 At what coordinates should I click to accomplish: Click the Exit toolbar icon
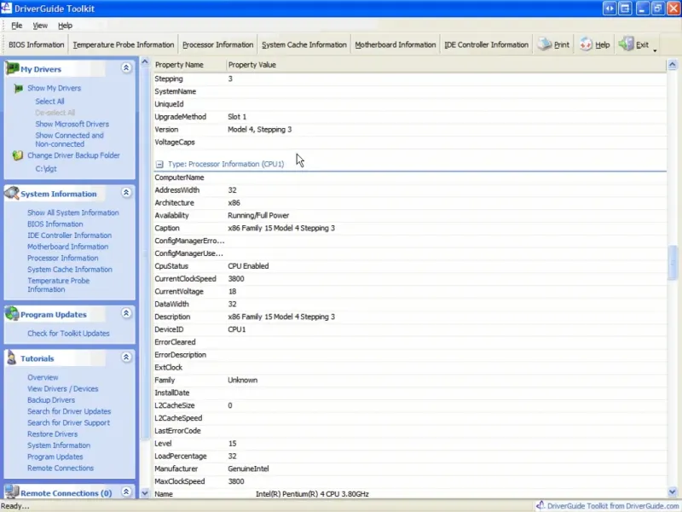pyautogui.click(x=626, y=44)
